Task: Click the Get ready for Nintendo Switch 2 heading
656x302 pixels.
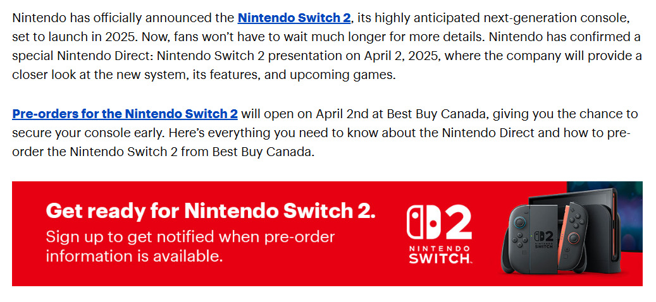Action: pos(211,210)
